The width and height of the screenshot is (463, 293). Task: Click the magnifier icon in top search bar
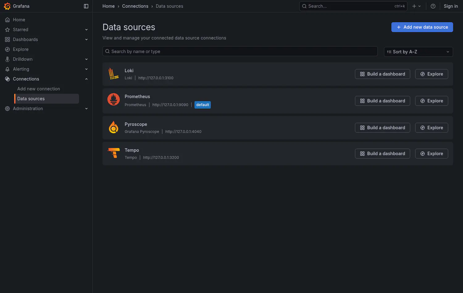tap(304, 6)
